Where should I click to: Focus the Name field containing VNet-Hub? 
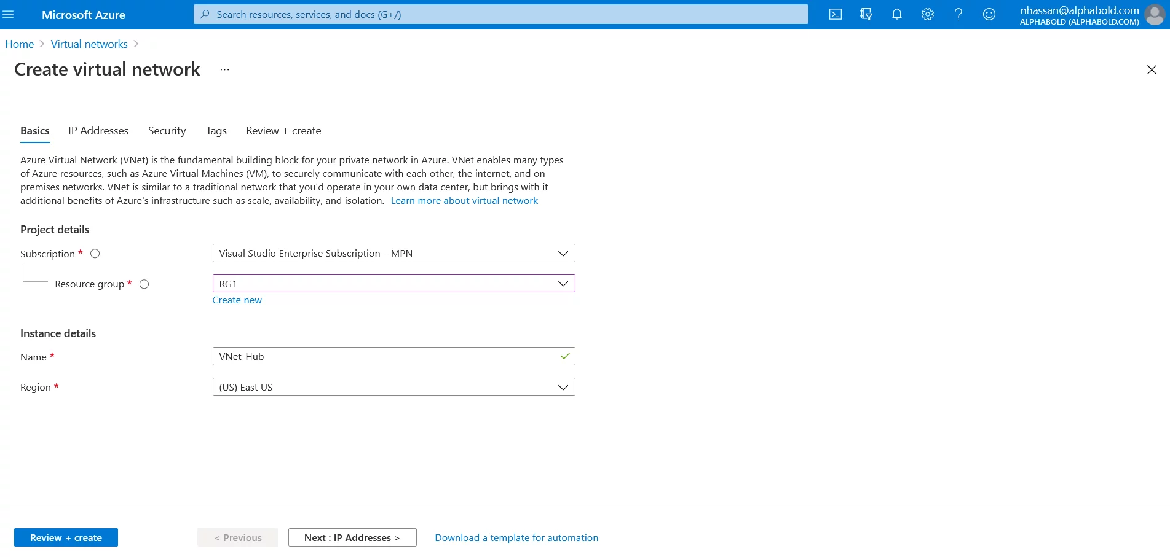pyautogui.click(x=393, y=356)
